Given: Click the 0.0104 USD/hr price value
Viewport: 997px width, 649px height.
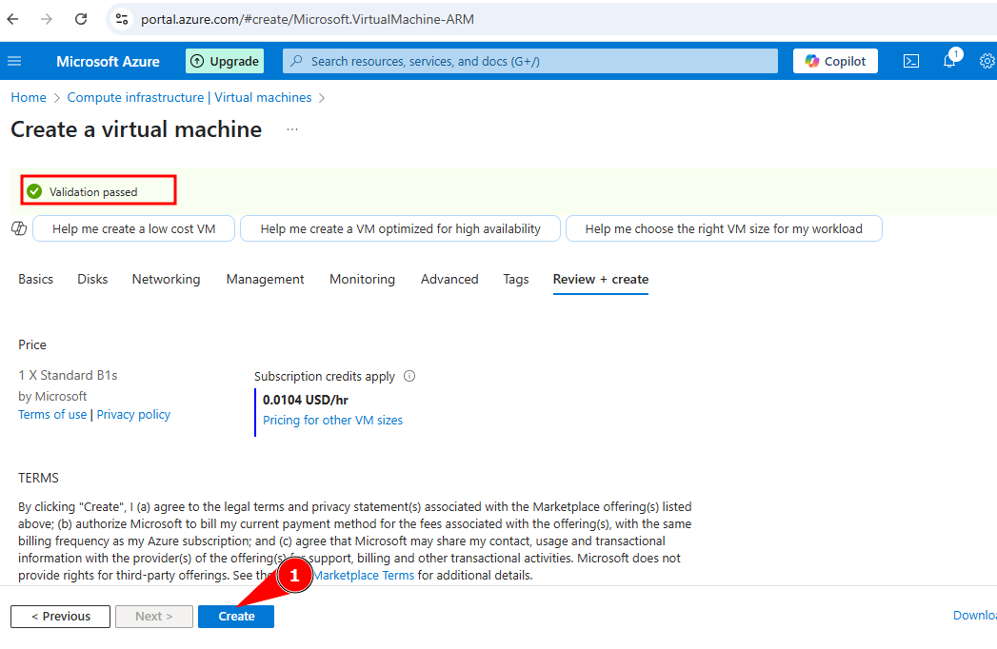Looking at the screenshot, I should click(x=306, y=400).
